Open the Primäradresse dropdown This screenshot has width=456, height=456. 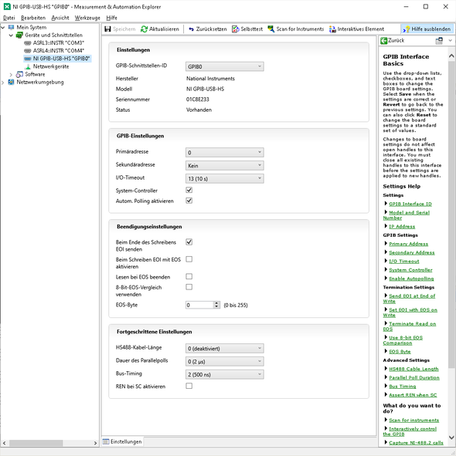pyautogui.click(x=225, y=153)
